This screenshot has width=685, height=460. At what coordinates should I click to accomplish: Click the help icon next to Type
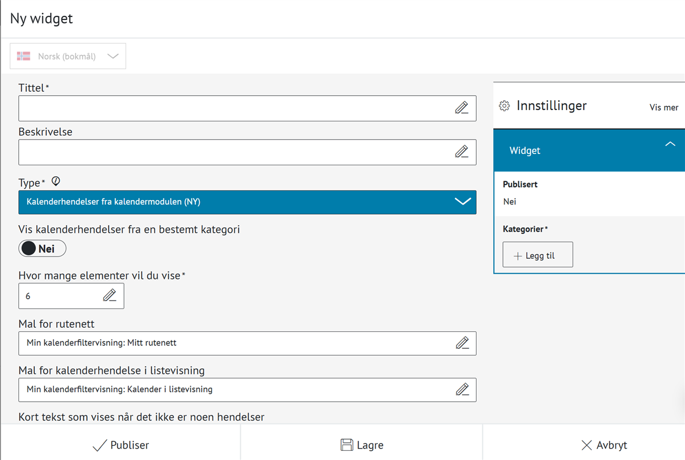55,182
